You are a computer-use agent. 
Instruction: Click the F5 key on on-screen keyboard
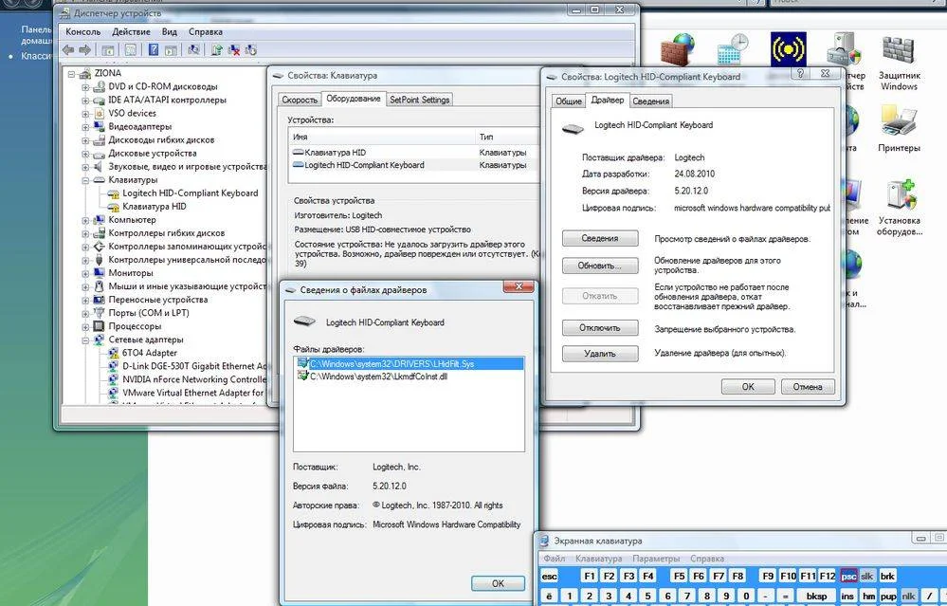click(679, 576)
